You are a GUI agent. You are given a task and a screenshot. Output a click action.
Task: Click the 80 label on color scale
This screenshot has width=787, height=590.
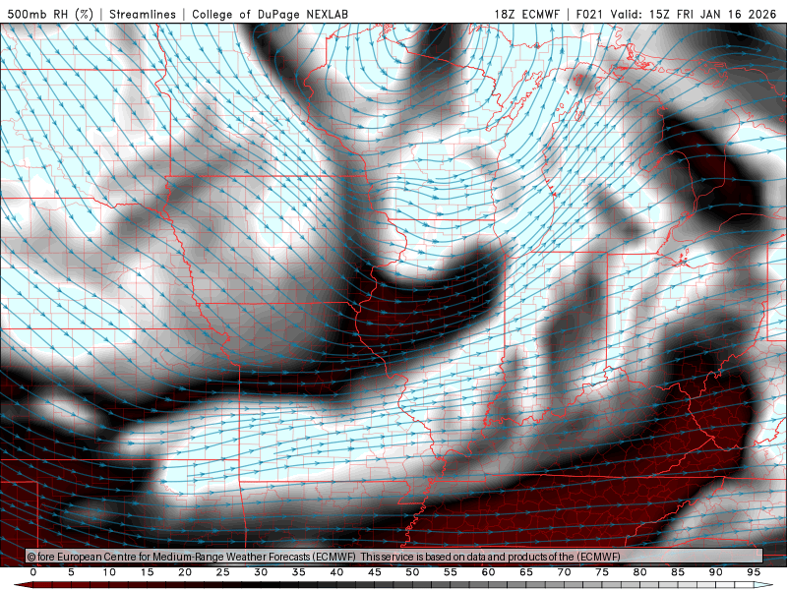click(640, 572)
